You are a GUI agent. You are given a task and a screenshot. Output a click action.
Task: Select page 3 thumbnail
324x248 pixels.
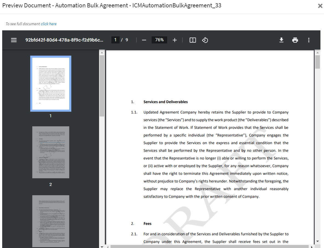tap(51, 219)
